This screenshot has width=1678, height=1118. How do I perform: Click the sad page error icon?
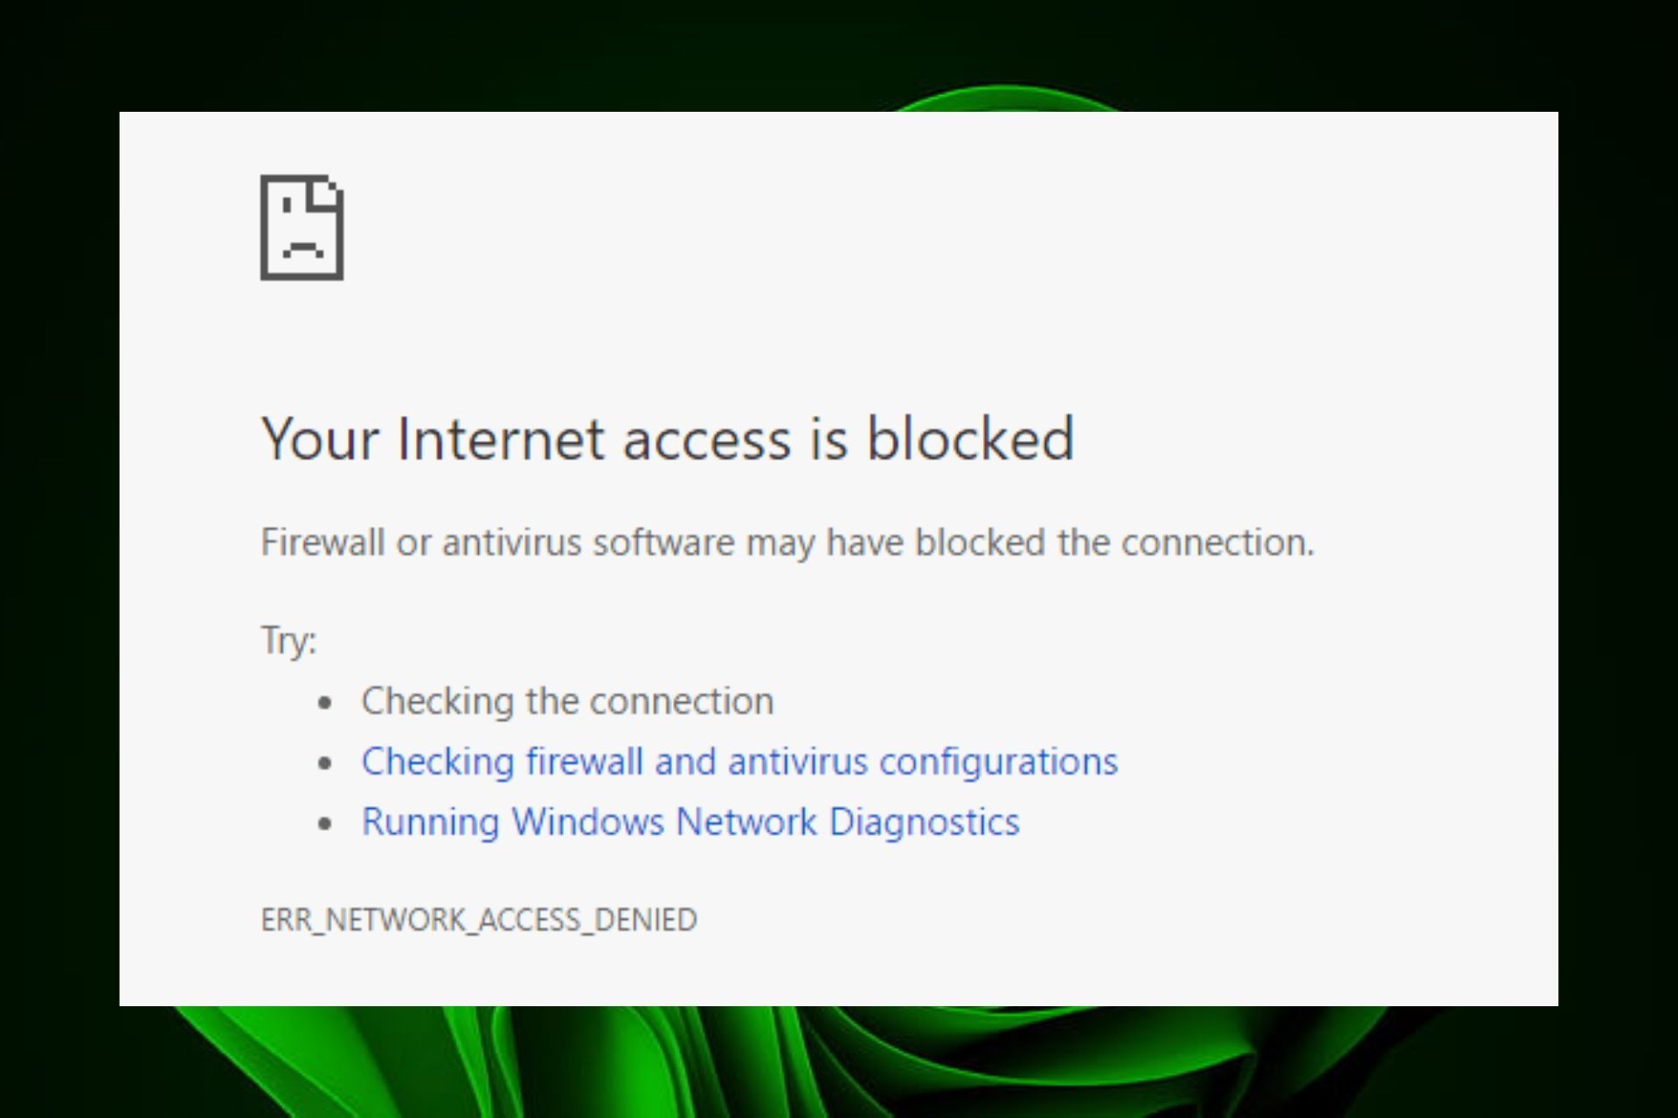(302, 227)
